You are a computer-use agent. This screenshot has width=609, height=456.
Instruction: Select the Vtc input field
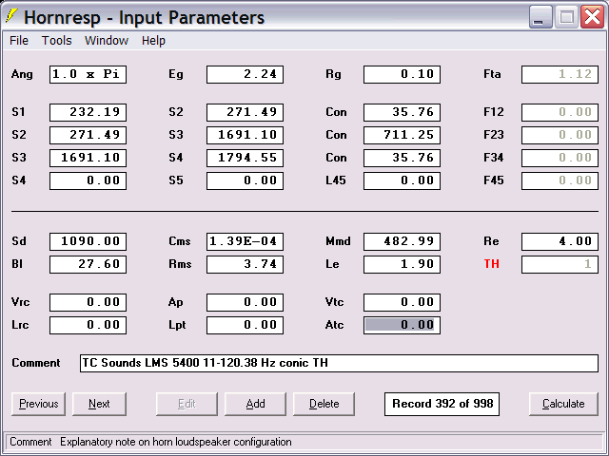click(402, 302)
